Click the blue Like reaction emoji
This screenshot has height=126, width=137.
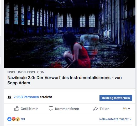pyautogui.click(x=9, y=119)
